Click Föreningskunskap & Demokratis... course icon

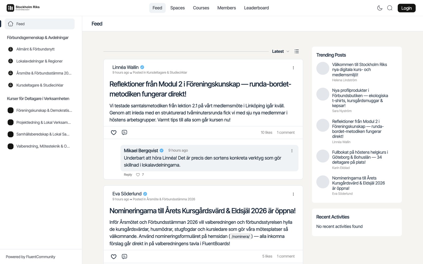pyautogui.click(x=11, y=110)
